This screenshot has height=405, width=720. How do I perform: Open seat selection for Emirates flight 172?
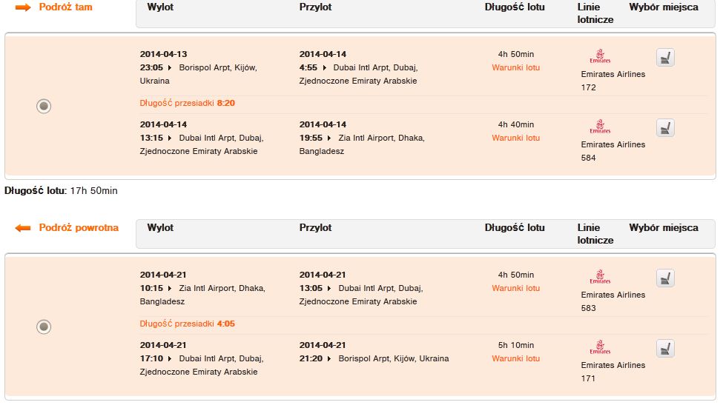tap(665, 58)
